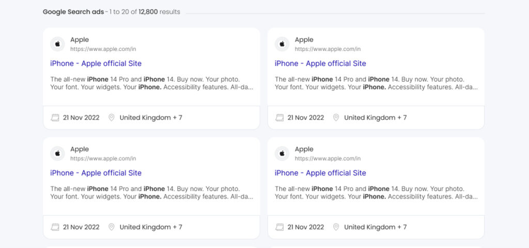This screenshot has height=248, width=529.
Task: Open the top-left "iPhone - Apple official Site" link
Action: click(96, 63)
